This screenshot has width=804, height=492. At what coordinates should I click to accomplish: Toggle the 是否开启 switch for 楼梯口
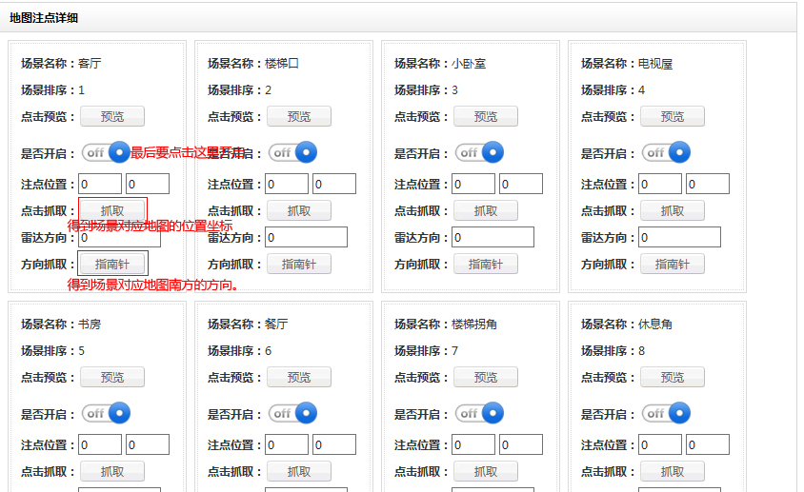click(292, 152)
